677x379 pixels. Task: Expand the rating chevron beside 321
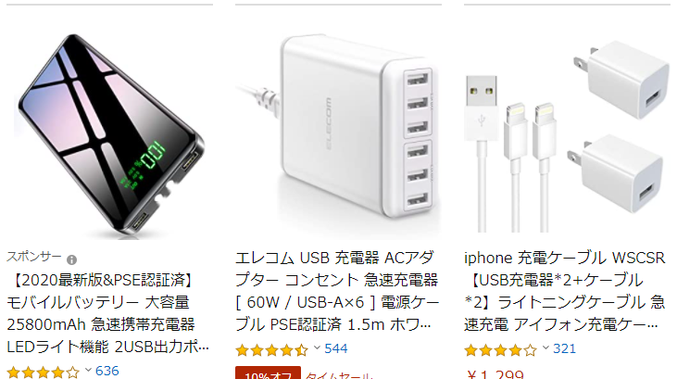tap(546, 347)
